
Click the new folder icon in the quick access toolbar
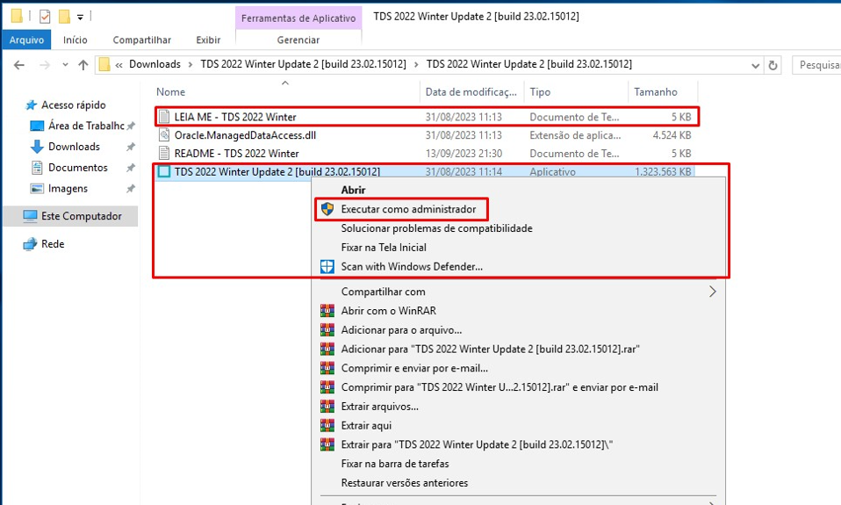click(x=64, y=17)
